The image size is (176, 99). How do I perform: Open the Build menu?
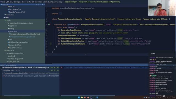point(37,2)
